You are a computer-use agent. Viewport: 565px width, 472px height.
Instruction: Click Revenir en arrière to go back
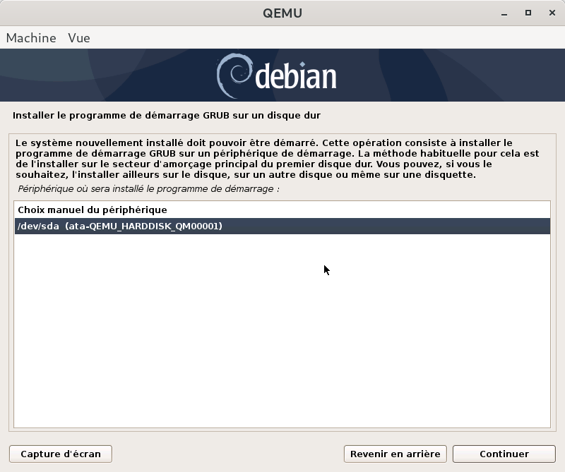395,454
